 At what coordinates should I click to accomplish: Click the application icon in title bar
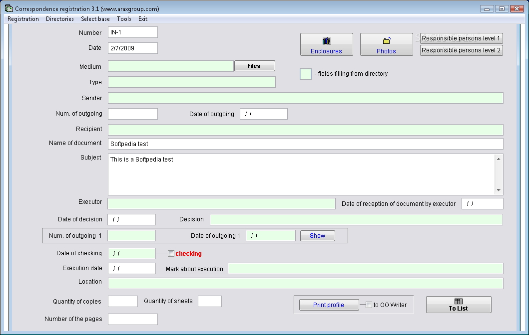9,8
